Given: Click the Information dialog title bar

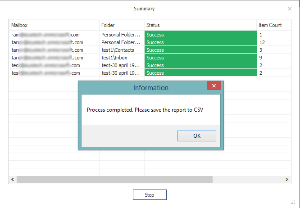Looking at the screenshot, I should click(x=144, y=87).
